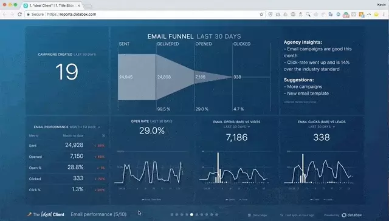Click the yellow smiley extension icon
The height and width of the screenshot is (221, 389).
pyautogui.click(x=376, y=15)
